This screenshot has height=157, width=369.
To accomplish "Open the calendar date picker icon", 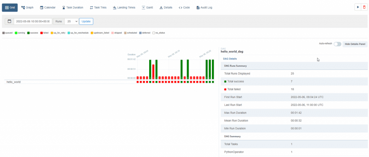I will click(9, 22).
